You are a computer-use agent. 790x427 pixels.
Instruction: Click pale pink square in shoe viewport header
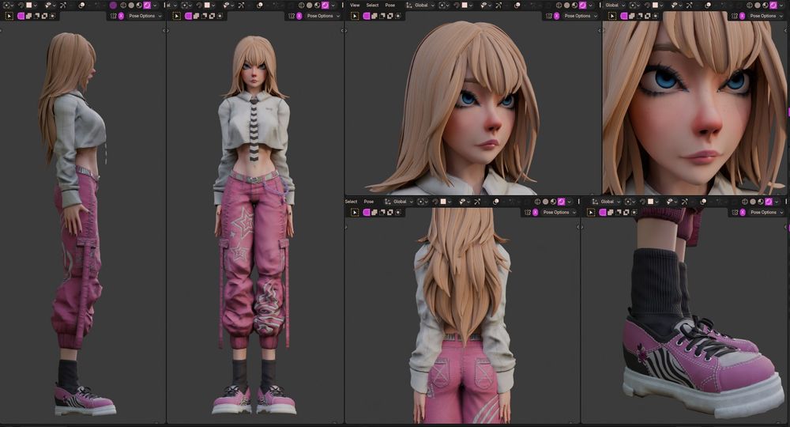click(x=650, y=202)
